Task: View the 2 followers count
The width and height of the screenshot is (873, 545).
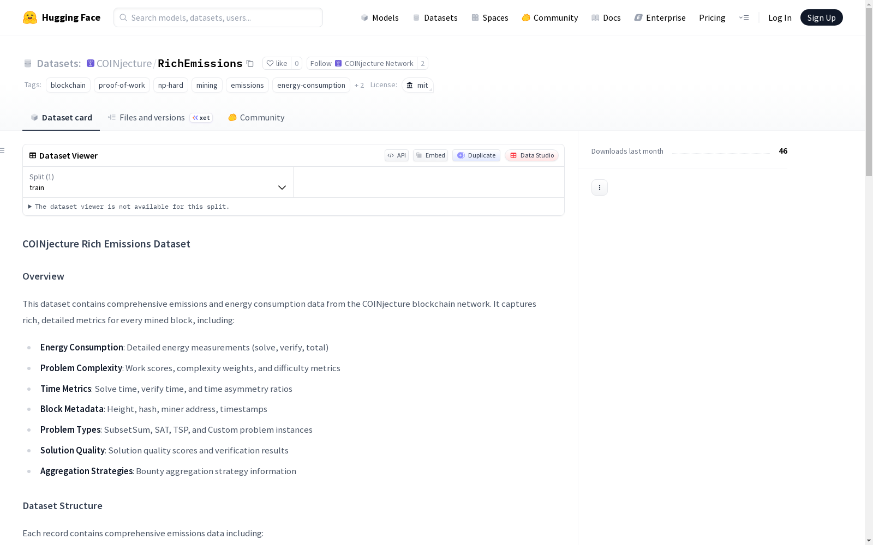Action: tap(422, 63)
